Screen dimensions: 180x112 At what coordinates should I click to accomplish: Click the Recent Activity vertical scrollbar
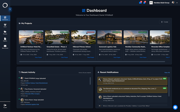click(x=90, y=81)
